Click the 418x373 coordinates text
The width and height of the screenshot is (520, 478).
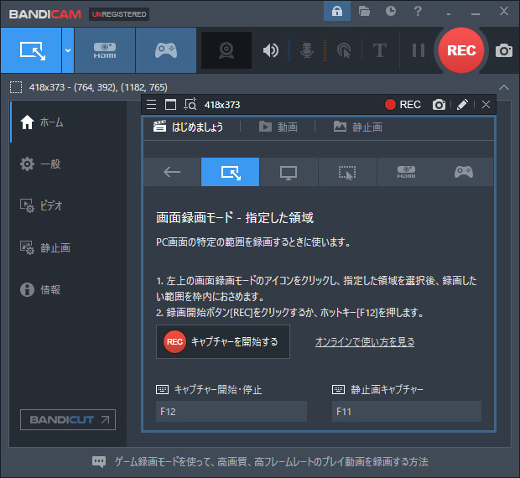coord(98,87)
